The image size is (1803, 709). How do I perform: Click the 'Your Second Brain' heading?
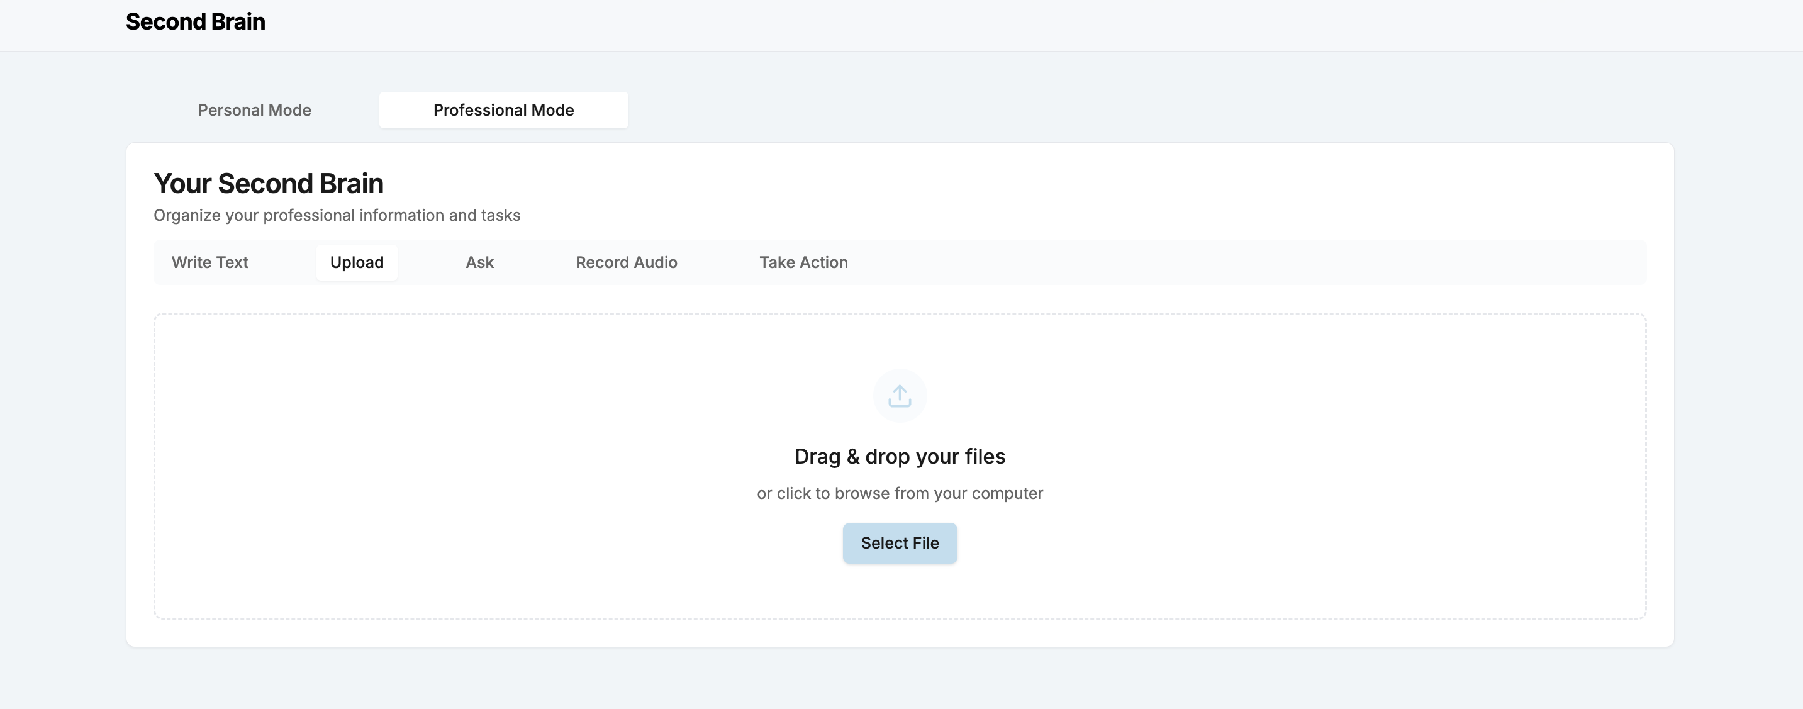coord(268,183)
